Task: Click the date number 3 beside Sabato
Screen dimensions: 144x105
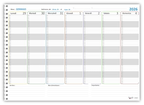Action: pyautogui.click(x=117, y=13)
